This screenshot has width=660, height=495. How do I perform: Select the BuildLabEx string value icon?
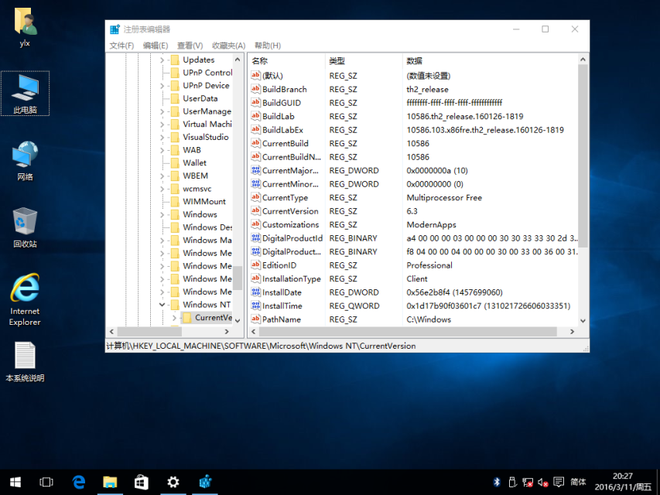pos(256,130)
